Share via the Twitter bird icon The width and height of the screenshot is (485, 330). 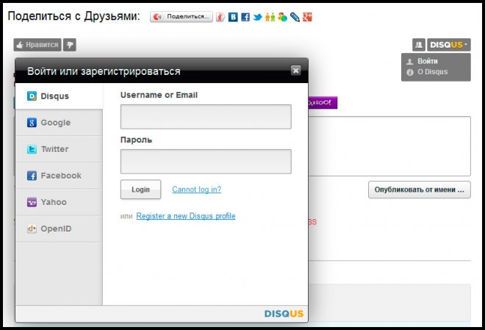pos(257,17)
